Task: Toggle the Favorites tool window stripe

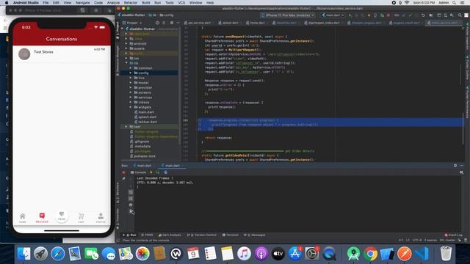Action: click(x=117, y=219)
